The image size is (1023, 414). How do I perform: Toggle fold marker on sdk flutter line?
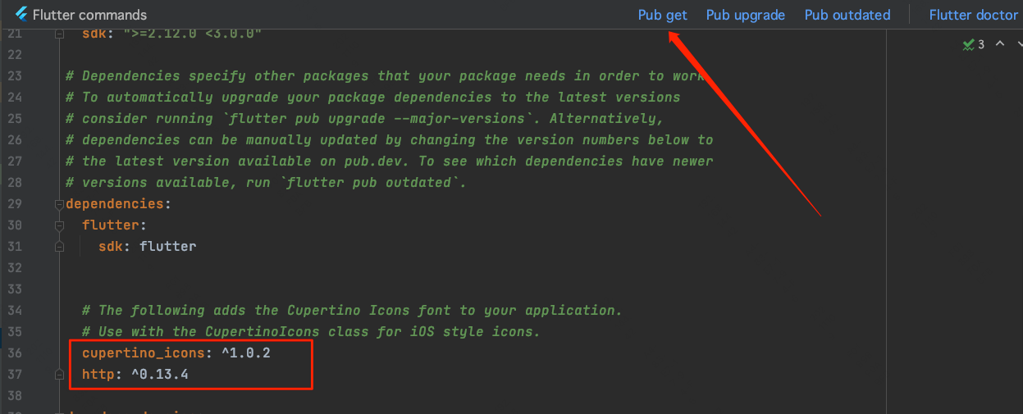click(58, 246)
